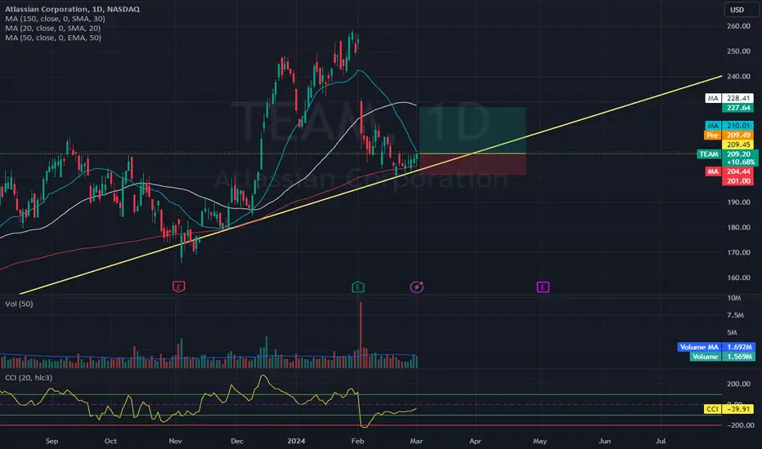Select the green profit zone of the long position
The width and height of the screenshot is (762, 449).
click(x=473, y=130)
